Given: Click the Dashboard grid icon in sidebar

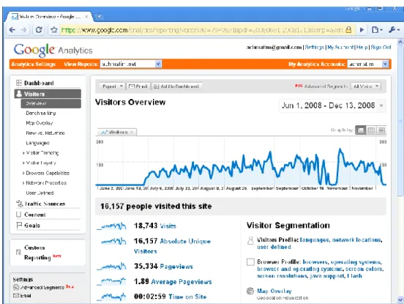Looking at the screenshot, I should click(19, 83).
